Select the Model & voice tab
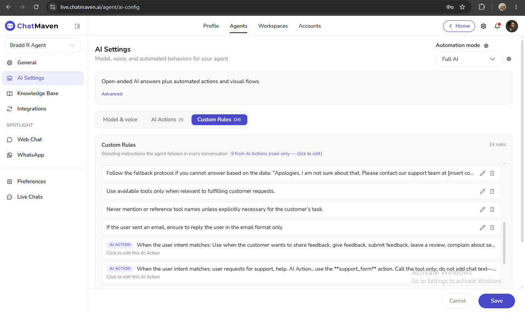Viewport: 525px width, 316px height. [120, 119]
